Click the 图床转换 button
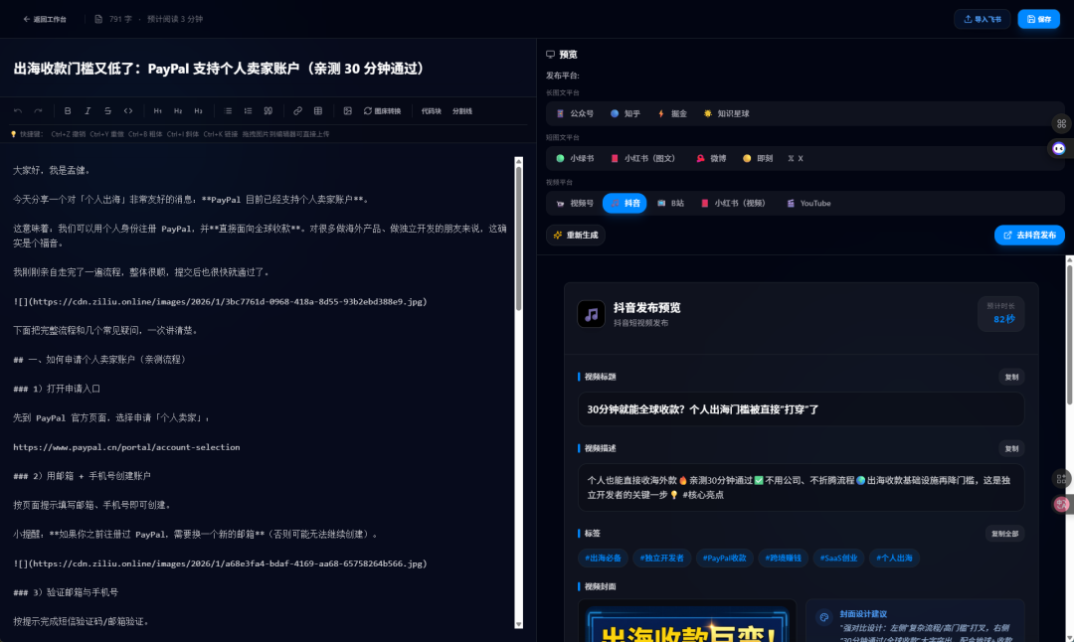 pyautogui.click(x=382, y=111)
